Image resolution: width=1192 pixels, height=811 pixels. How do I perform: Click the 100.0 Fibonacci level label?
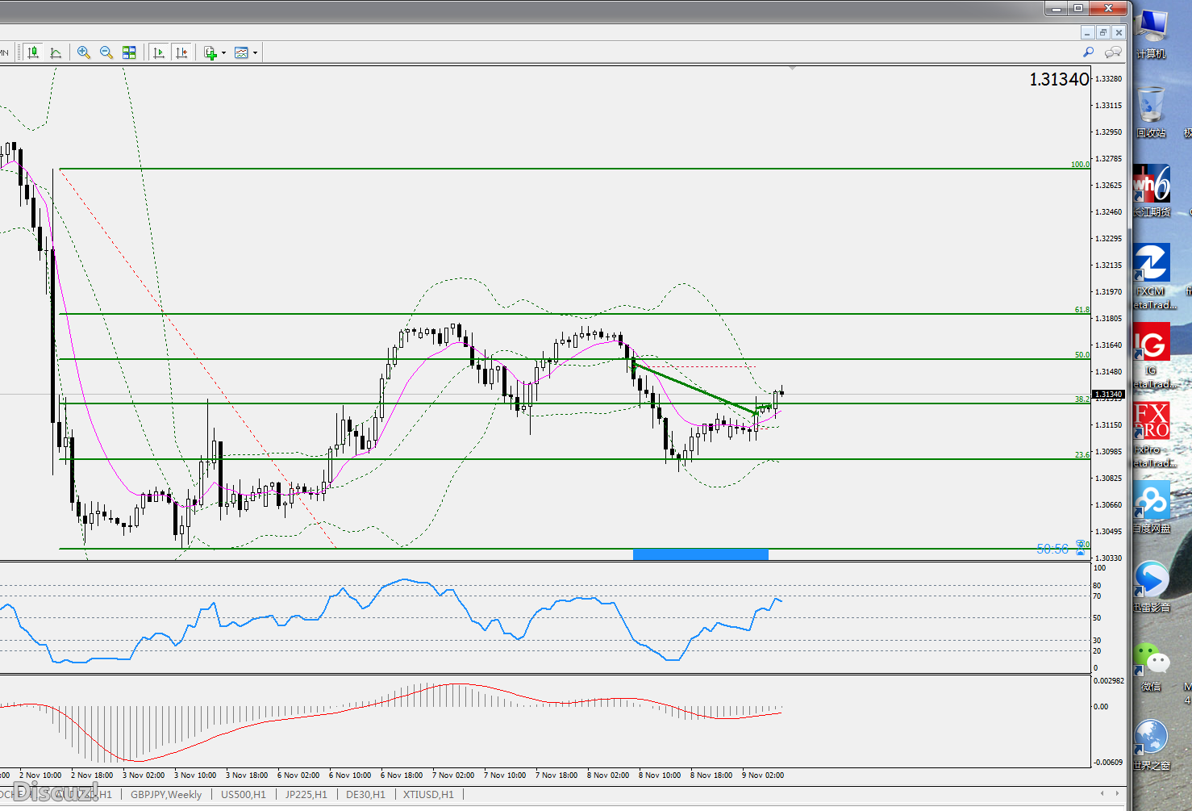click(x=1080, y=165)
